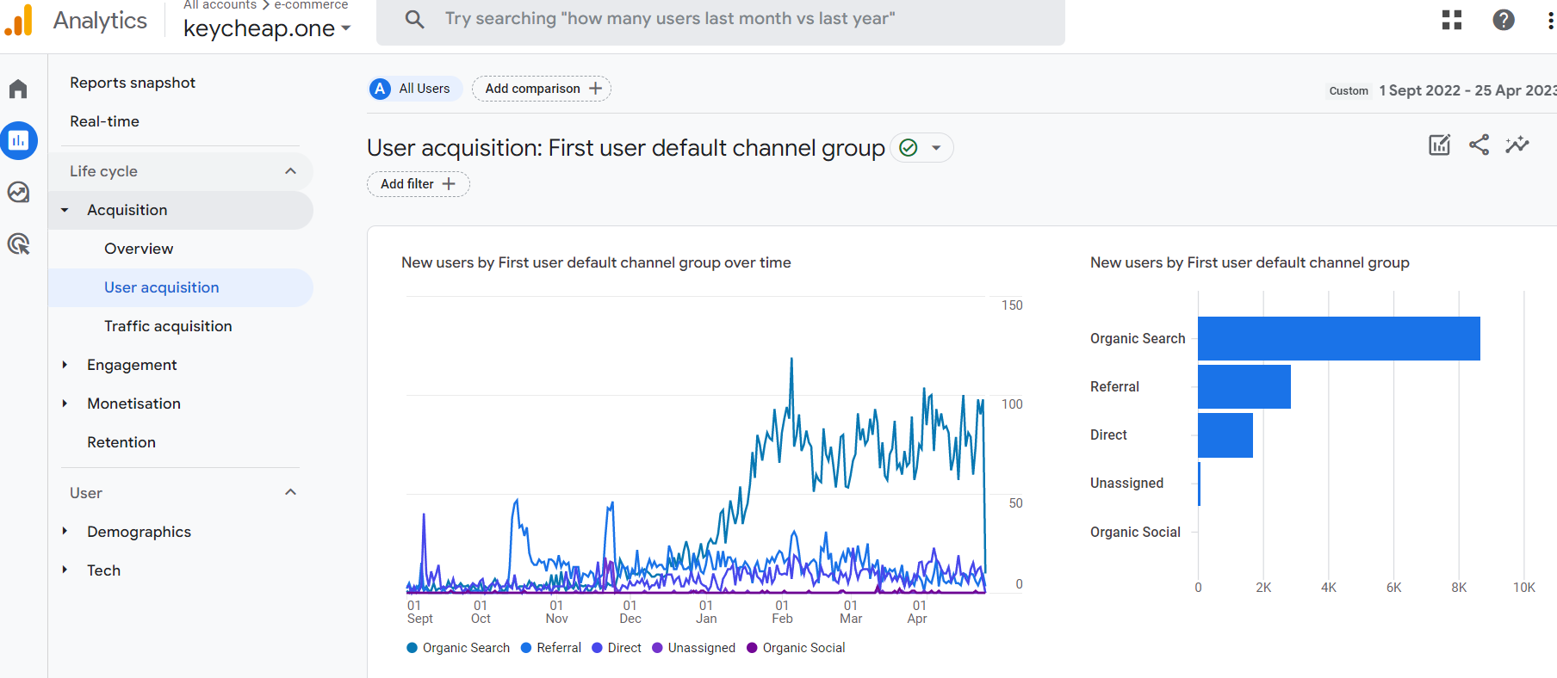Click the Share this report icon
Screen dimensions: 1557x678
[x=1479, y=145]
